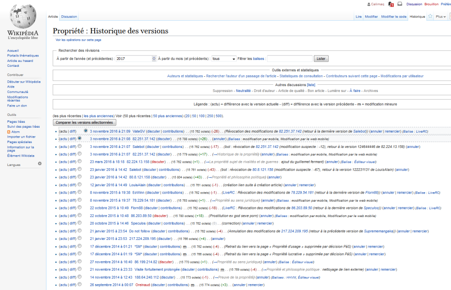The image size is (451, 290).
Task: Open the Article tab
Action: [x=53, y=17]
